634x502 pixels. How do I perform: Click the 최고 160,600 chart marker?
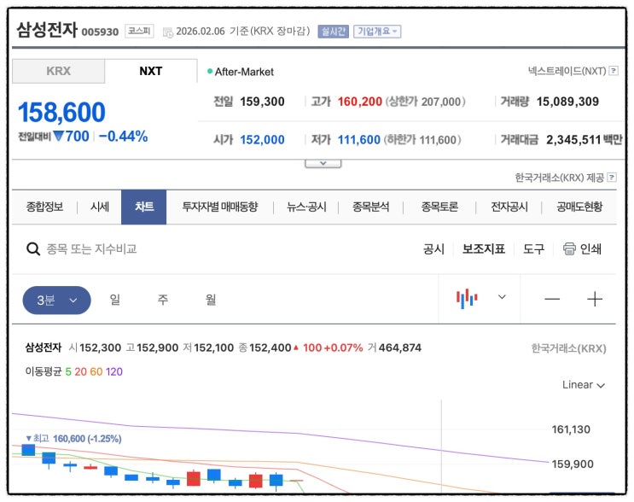pos(73,439)
